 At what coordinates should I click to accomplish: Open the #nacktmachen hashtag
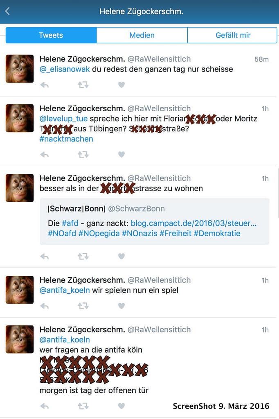point(66,139)
